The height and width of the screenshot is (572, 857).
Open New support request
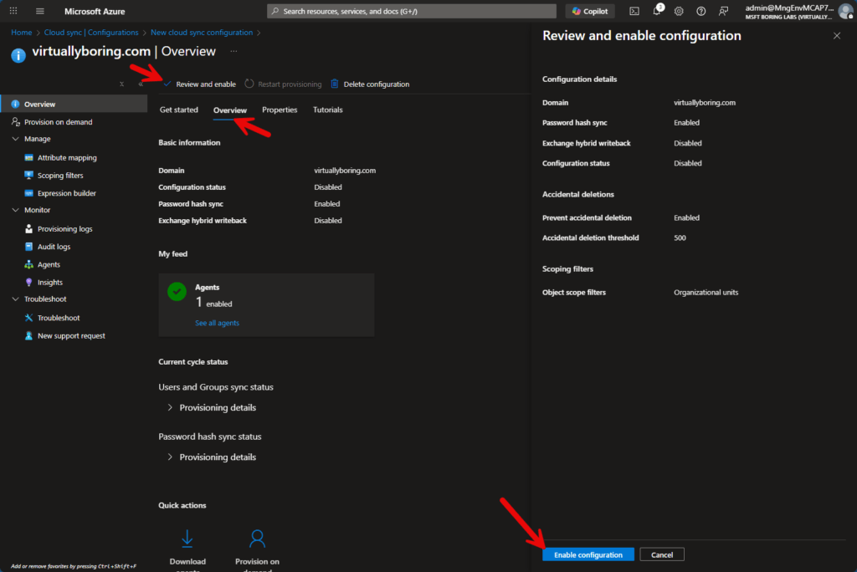click(x=71, y=335)
